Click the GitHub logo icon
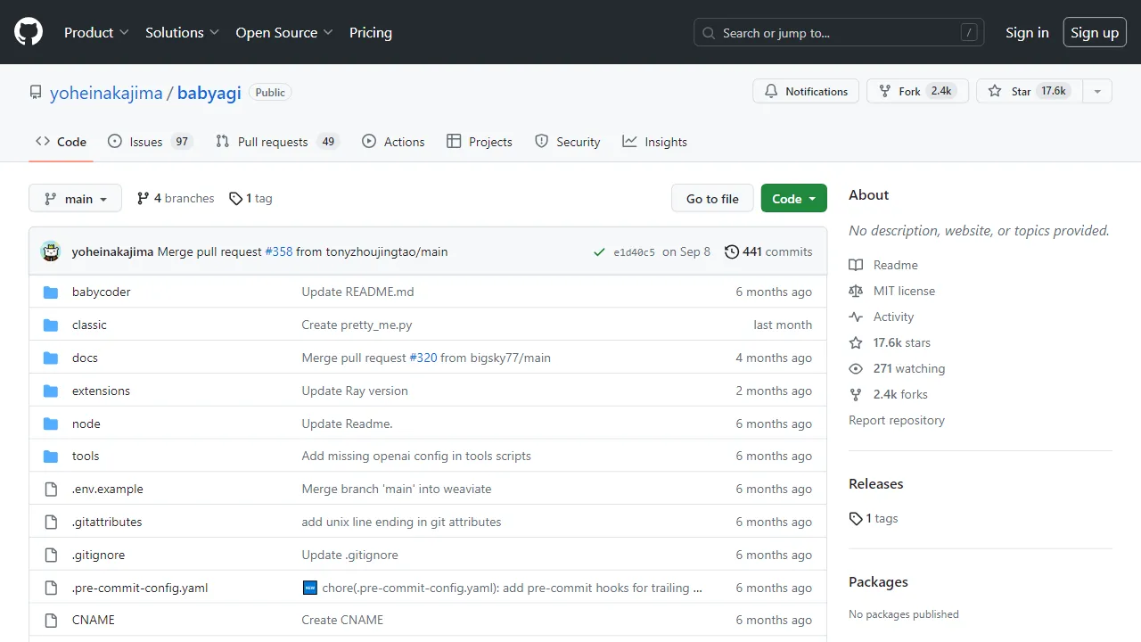The width and height of the screenshot is (1141, 642). [29, 32]
